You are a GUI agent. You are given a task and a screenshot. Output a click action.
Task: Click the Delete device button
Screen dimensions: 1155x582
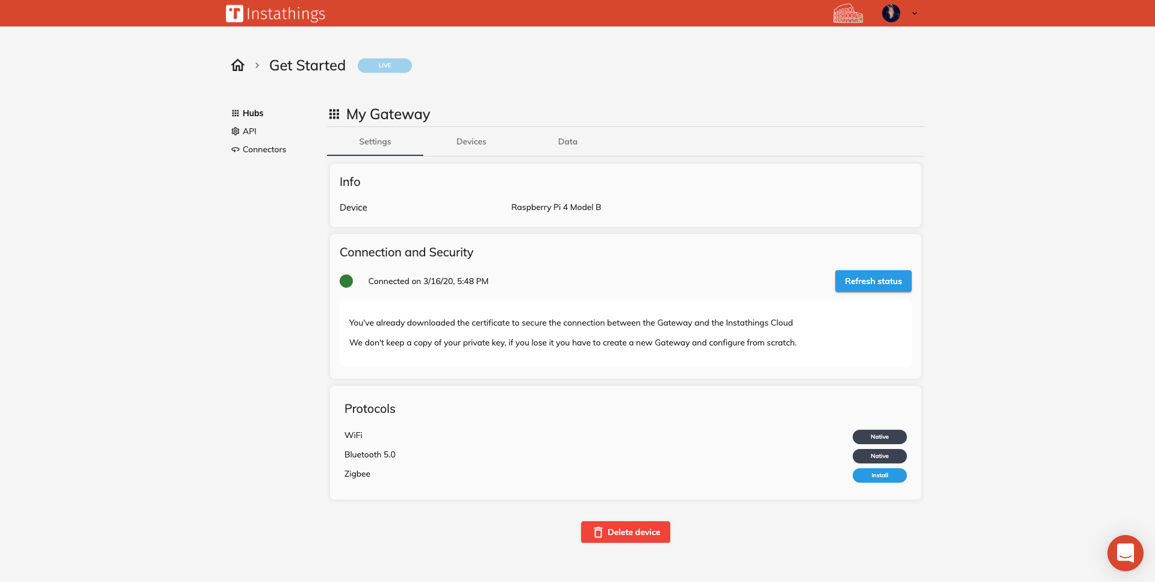[626, 532]
